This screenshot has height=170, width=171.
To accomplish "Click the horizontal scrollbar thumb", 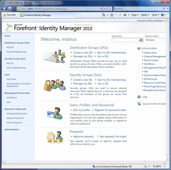I will pyautogui.click(x=75, y=162).
